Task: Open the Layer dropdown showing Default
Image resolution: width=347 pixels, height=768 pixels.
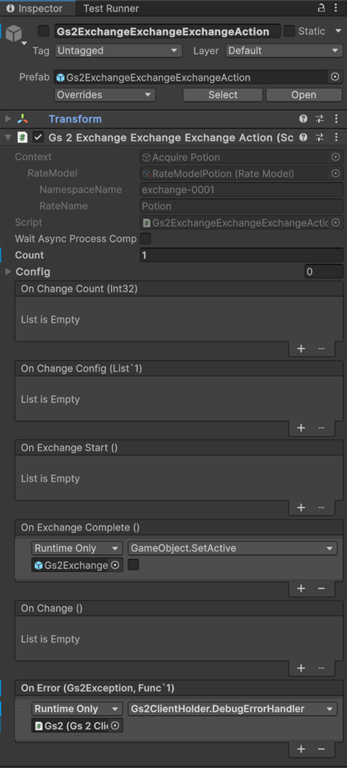Action: (x=284, y=50)
